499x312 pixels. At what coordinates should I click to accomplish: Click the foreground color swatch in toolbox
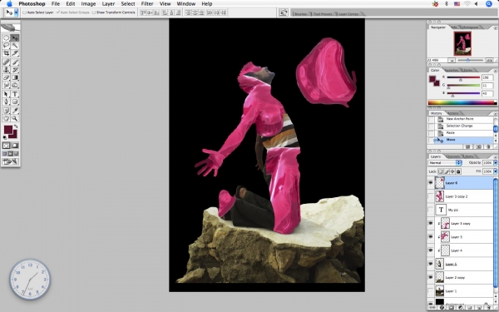point(8,130)
